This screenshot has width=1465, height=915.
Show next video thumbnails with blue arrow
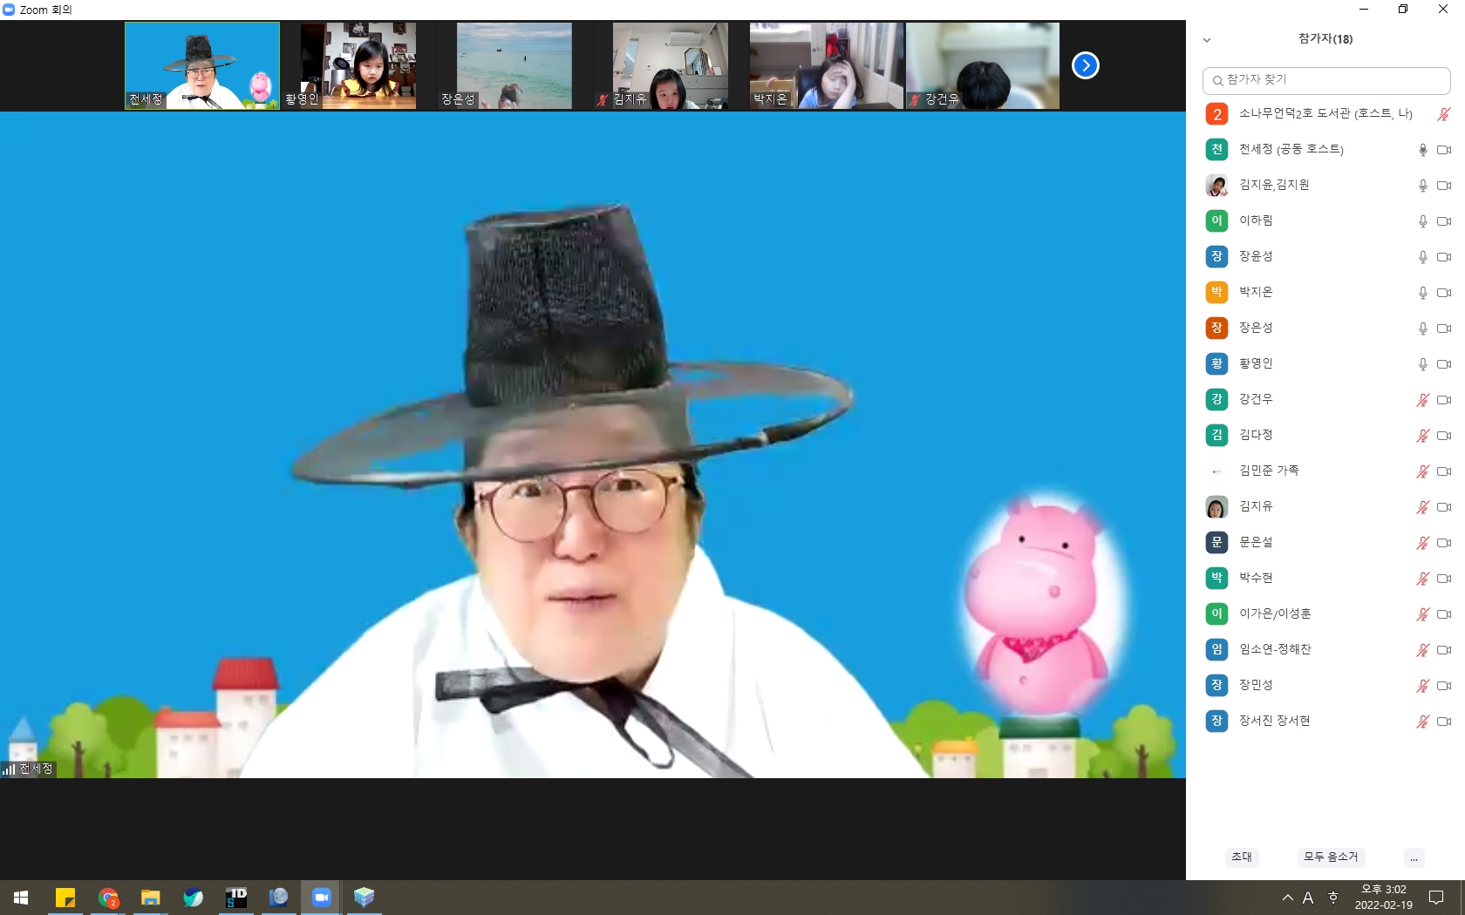point(1085,65)
